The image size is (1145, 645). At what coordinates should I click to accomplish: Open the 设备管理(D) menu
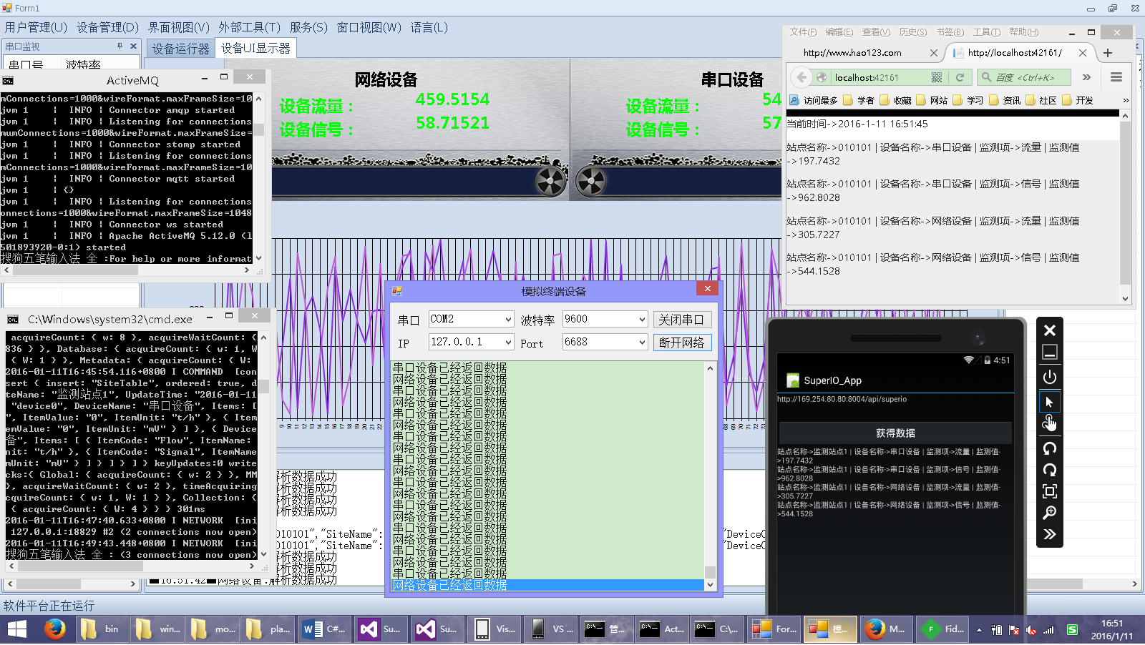coord(107,27)
